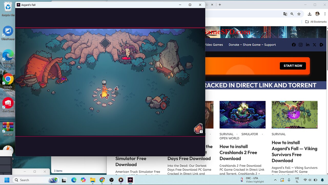
Task: Open the website's Facebook icon
Action: (x=294, y=45)
